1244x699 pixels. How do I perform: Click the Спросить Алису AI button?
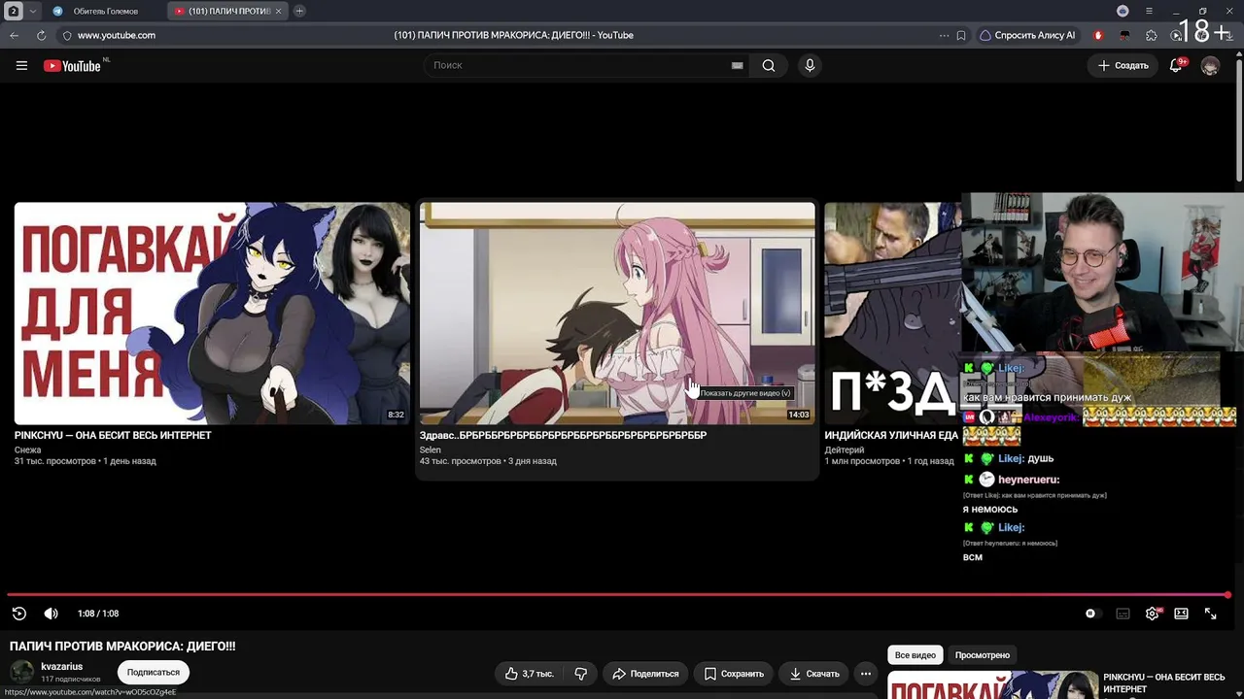(x=1028, y=35)
